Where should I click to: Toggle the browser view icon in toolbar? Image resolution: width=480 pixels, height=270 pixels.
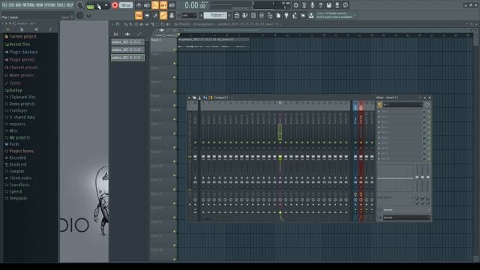(270, 15)
